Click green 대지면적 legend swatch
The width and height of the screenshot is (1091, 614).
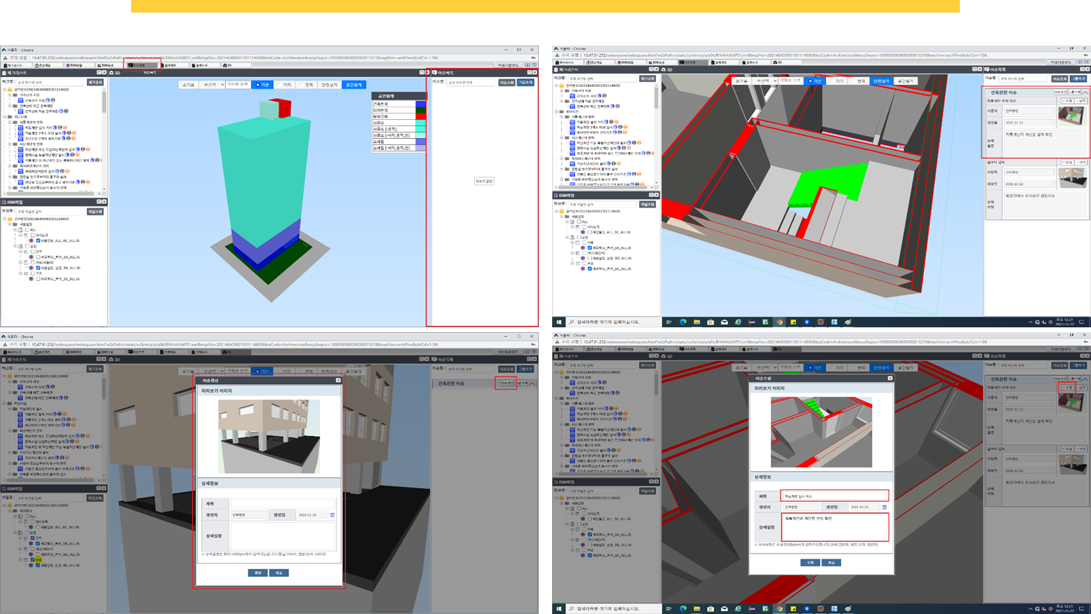[x=420, y=110]
